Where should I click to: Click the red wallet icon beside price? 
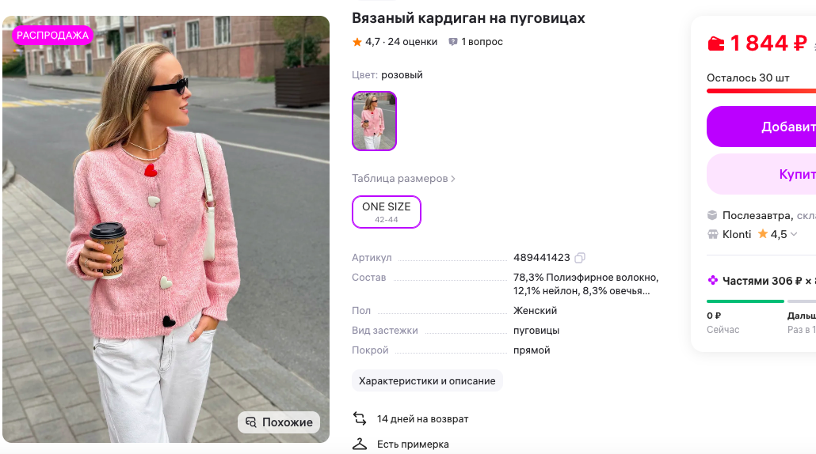click(x=715, y=44)
